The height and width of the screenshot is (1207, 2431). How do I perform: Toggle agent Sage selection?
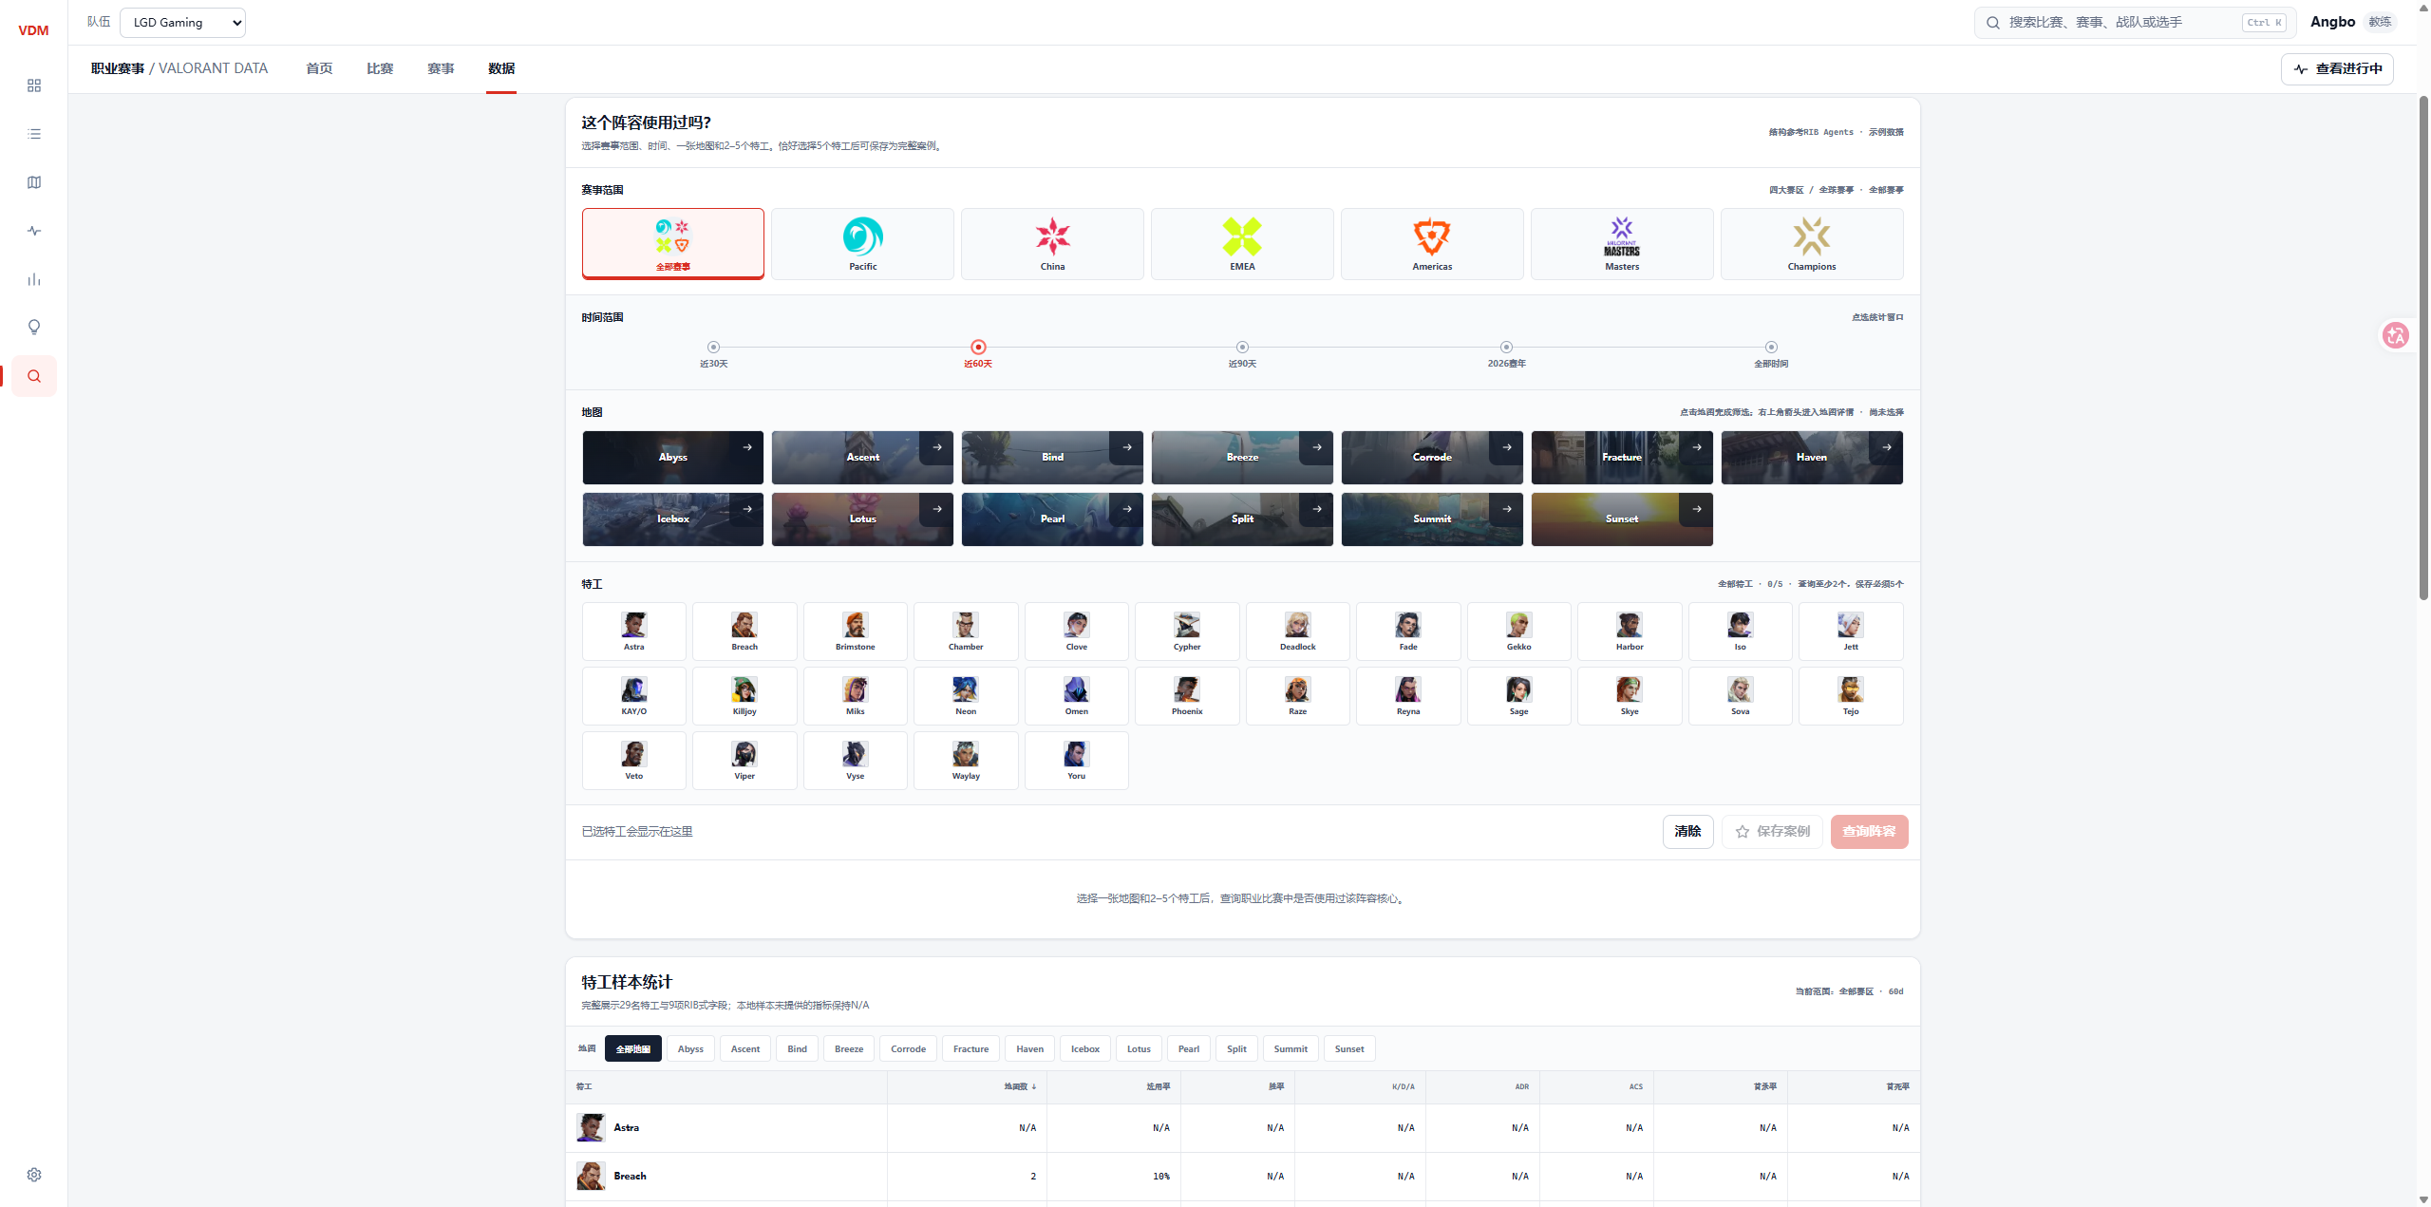[1519, 696]
